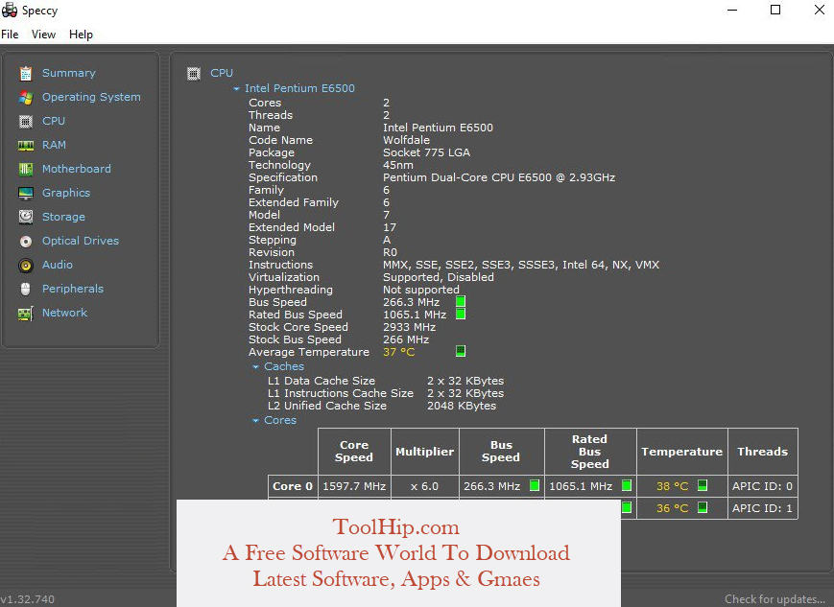The image size is (834, 607).
Task: Click the Summary clipboard icon in sidebar
Action: click(x=26, y=73)
